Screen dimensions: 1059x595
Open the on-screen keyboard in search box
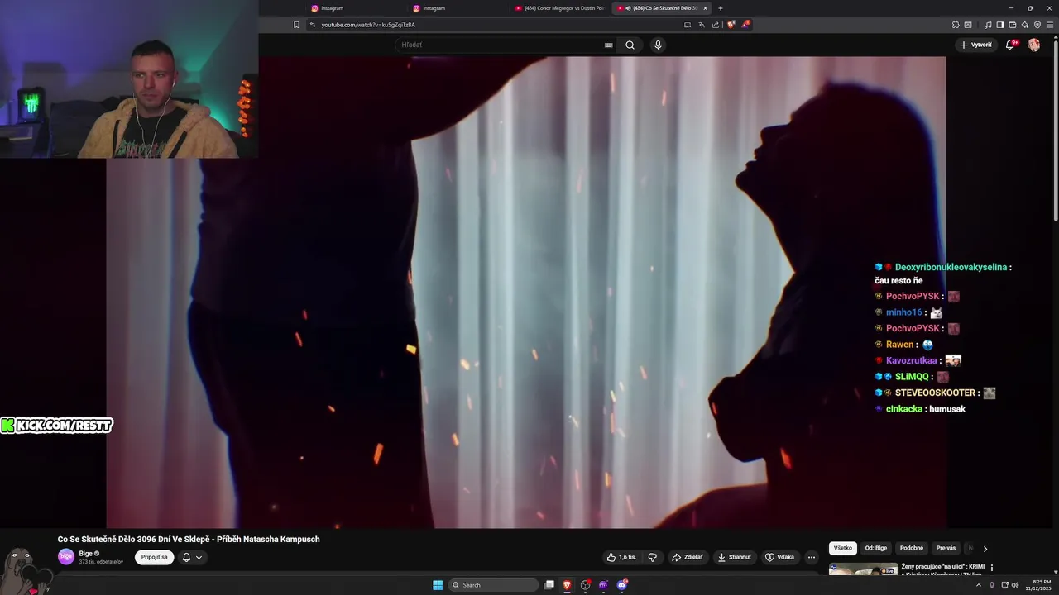coord(609,45)
